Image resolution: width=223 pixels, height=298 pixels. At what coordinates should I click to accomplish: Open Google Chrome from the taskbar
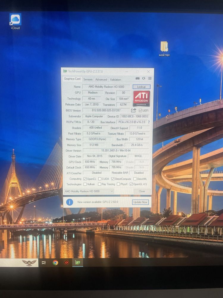(55, 263)
